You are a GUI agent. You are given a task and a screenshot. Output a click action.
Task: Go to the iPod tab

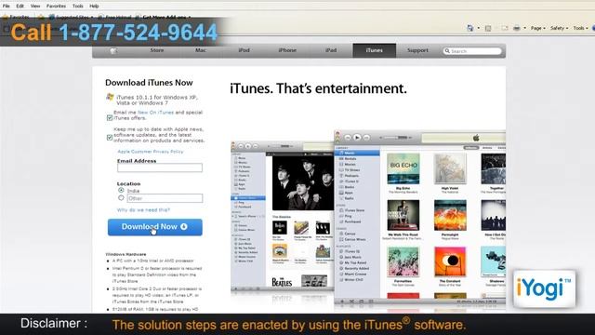click(x=244, y=50)
